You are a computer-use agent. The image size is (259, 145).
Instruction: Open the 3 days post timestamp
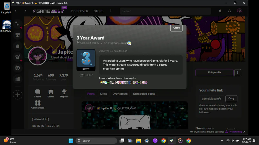tap(180, 108)
